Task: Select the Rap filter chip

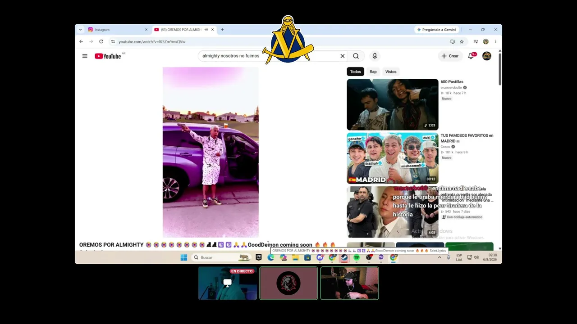Action: pyautogui.click(x=373, y=72)
